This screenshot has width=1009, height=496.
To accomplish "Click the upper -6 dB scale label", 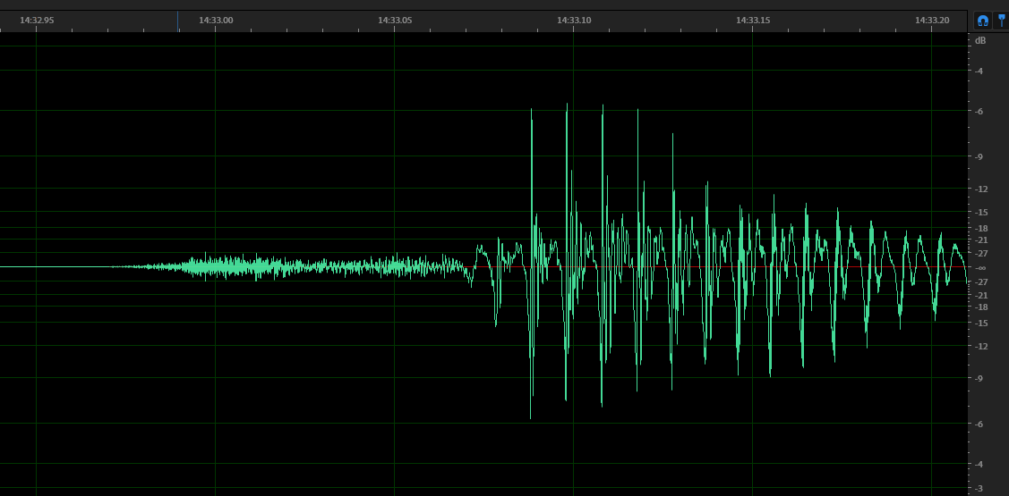I will 979,111.
